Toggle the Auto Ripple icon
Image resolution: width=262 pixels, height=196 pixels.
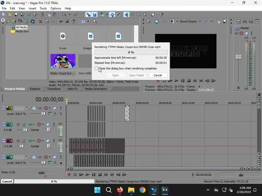pyautogui.click(x=101, y=15)
